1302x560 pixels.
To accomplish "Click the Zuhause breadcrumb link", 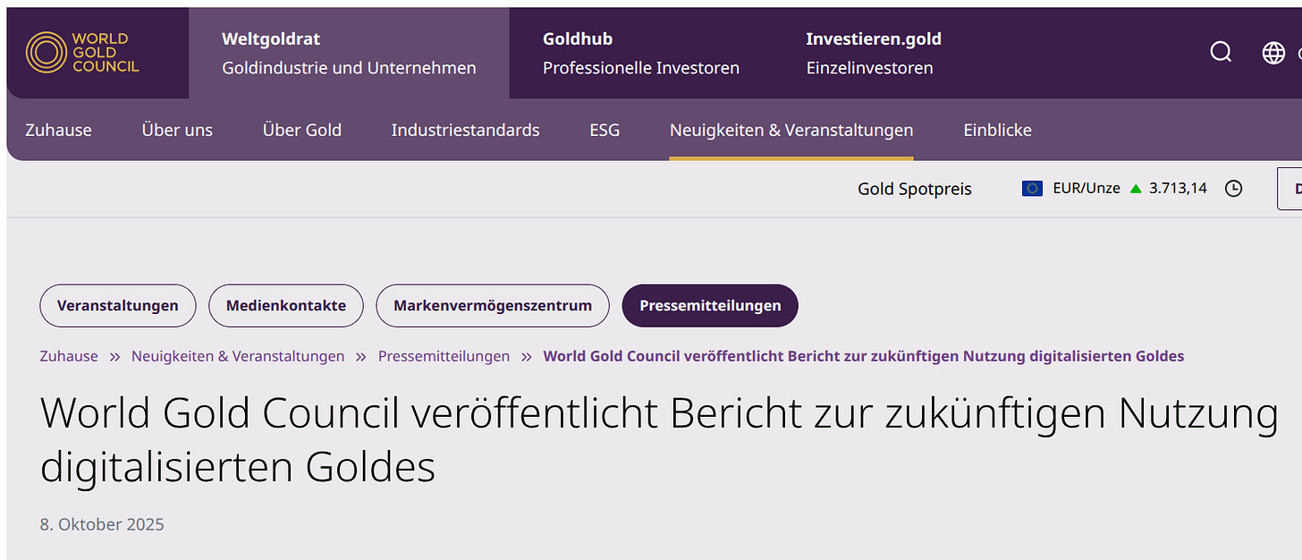I will coord(69,356).
